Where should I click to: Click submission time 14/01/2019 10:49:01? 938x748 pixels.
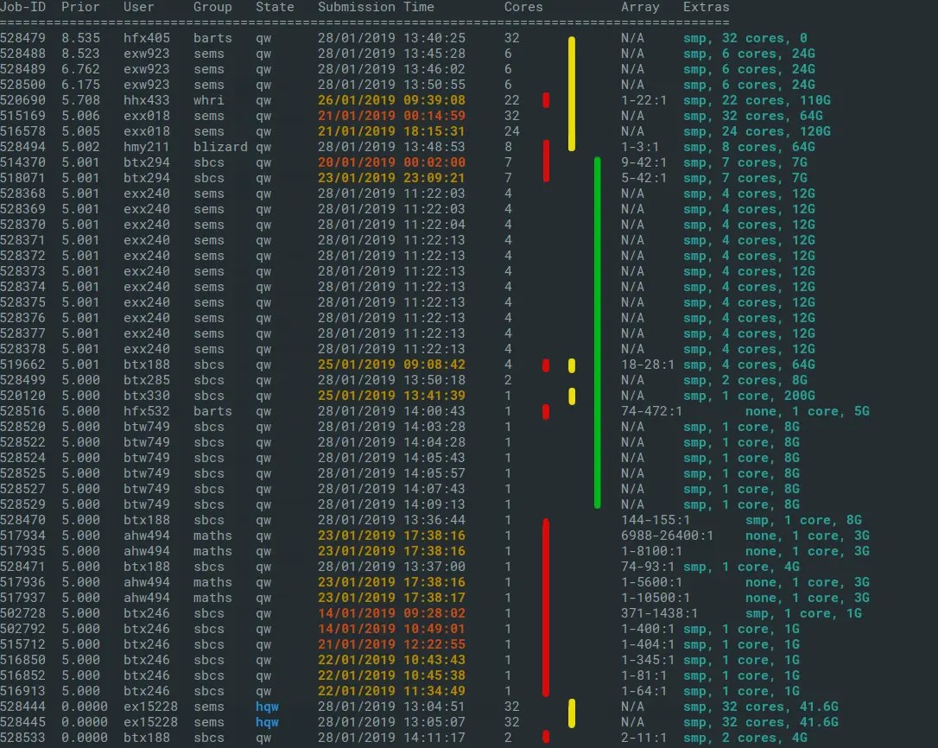coord(391,630)
